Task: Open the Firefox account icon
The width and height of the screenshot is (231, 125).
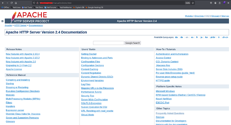Action: [215, 3]
